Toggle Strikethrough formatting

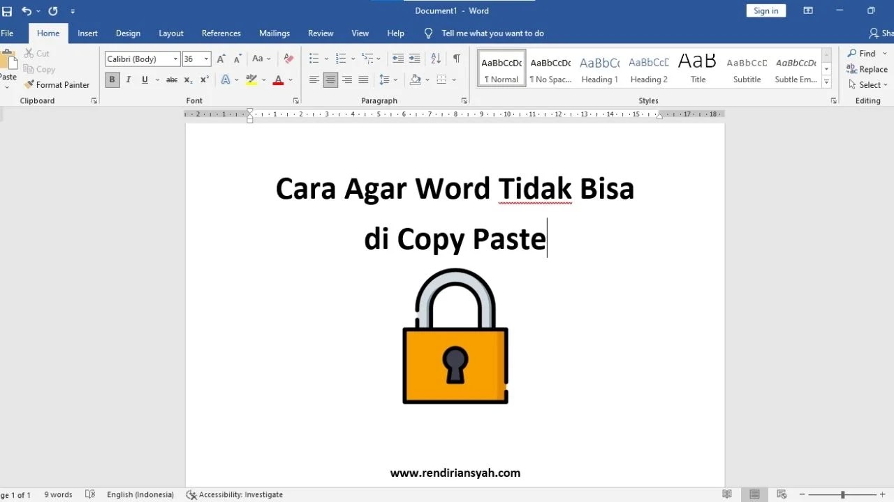pyautogui.click(x=172, y=79)
